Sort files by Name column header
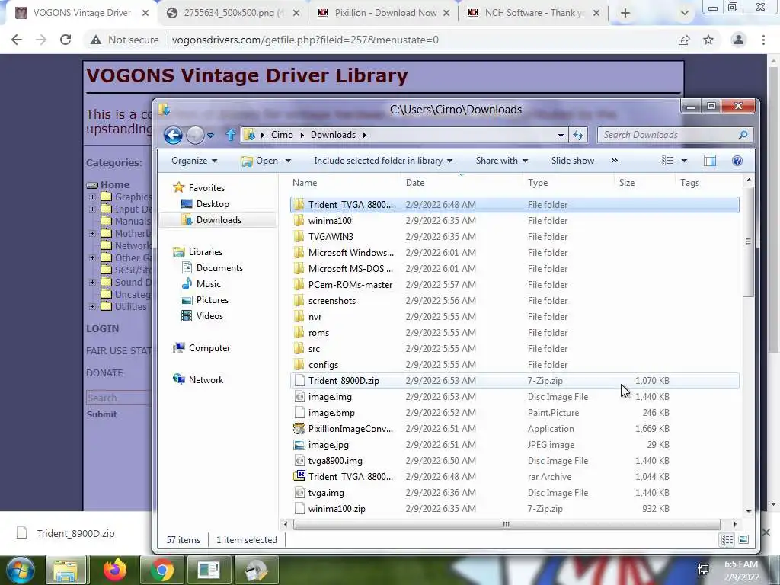Screen dimensions: 780x585 pos(305,183)
